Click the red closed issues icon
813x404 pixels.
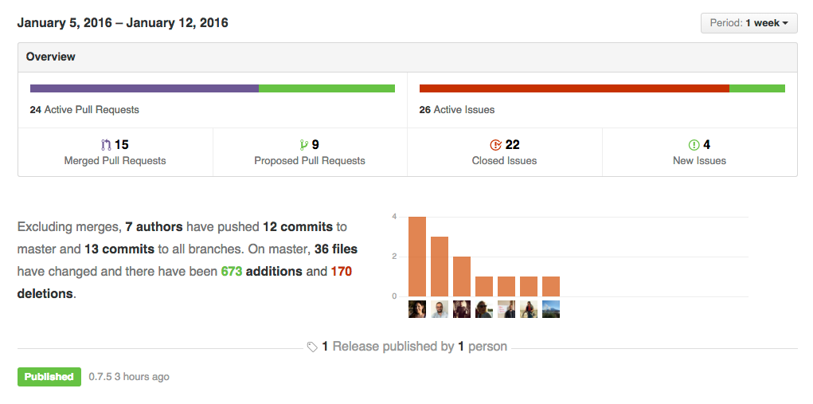pyautogui.click(x=496, y=145)
